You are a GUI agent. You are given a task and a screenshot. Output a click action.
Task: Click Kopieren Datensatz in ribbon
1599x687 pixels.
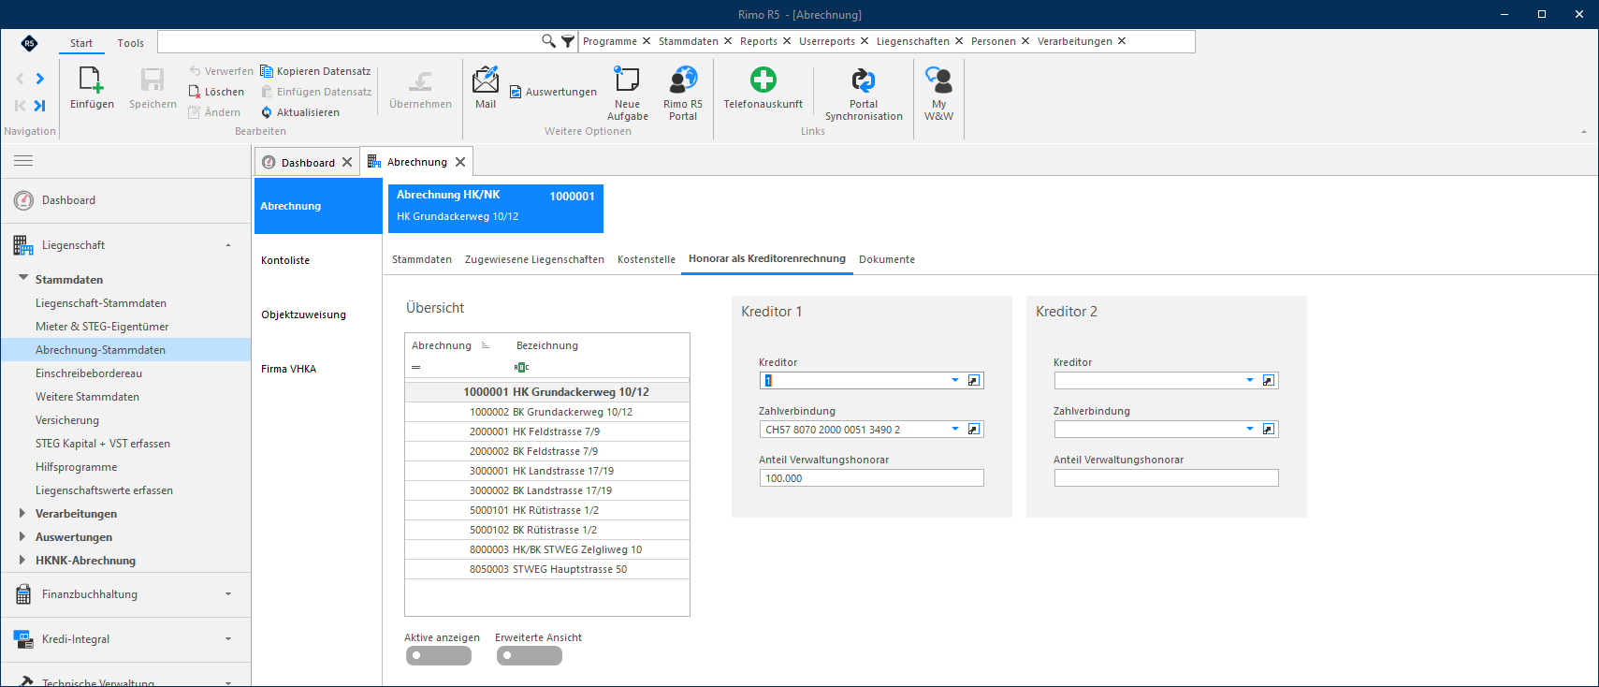pyautogui.click(x=315, y=71)
